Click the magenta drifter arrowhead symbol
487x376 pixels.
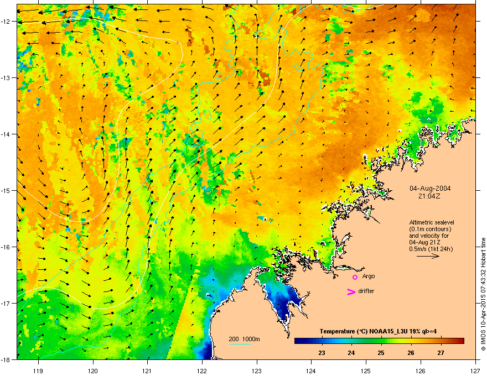click(351, 291)
